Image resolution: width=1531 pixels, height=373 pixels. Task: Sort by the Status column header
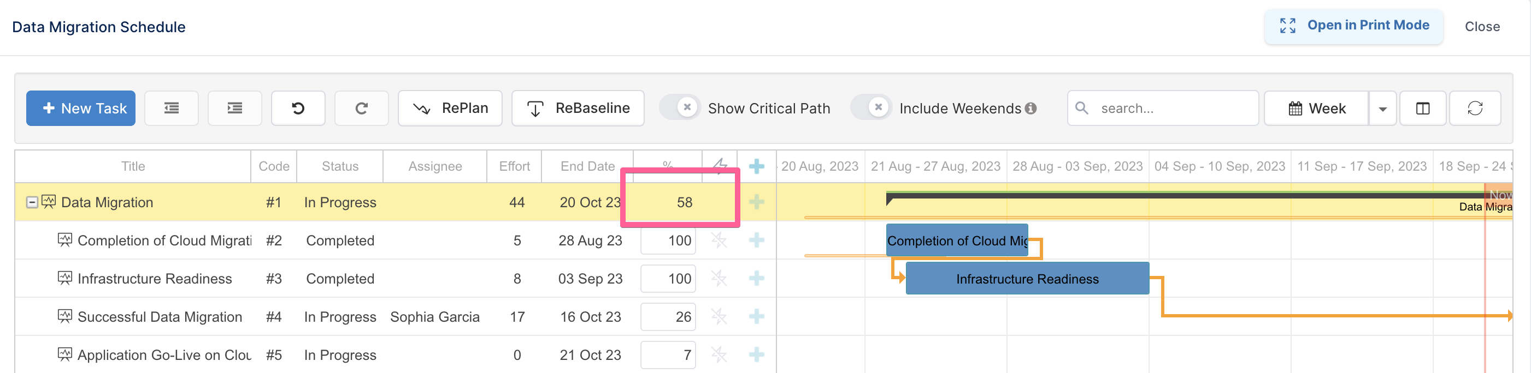pos(340,166)
